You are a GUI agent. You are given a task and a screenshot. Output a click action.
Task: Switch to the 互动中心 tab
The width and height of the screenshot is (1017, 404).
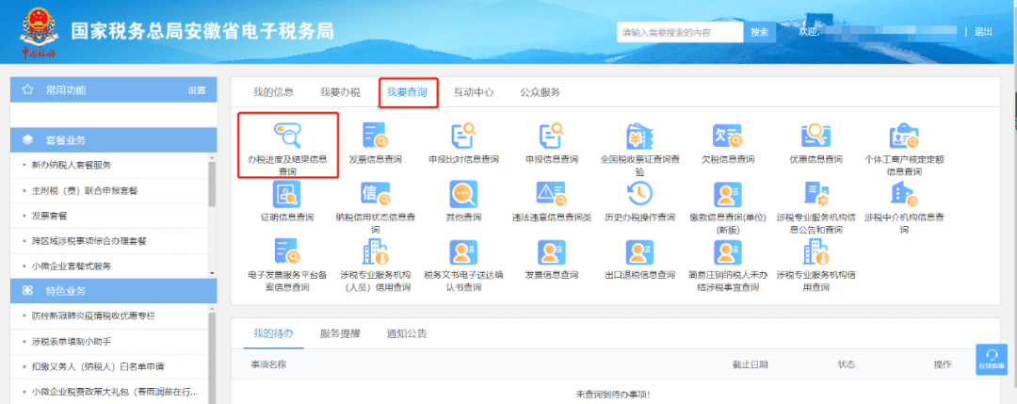click(474, 92)
